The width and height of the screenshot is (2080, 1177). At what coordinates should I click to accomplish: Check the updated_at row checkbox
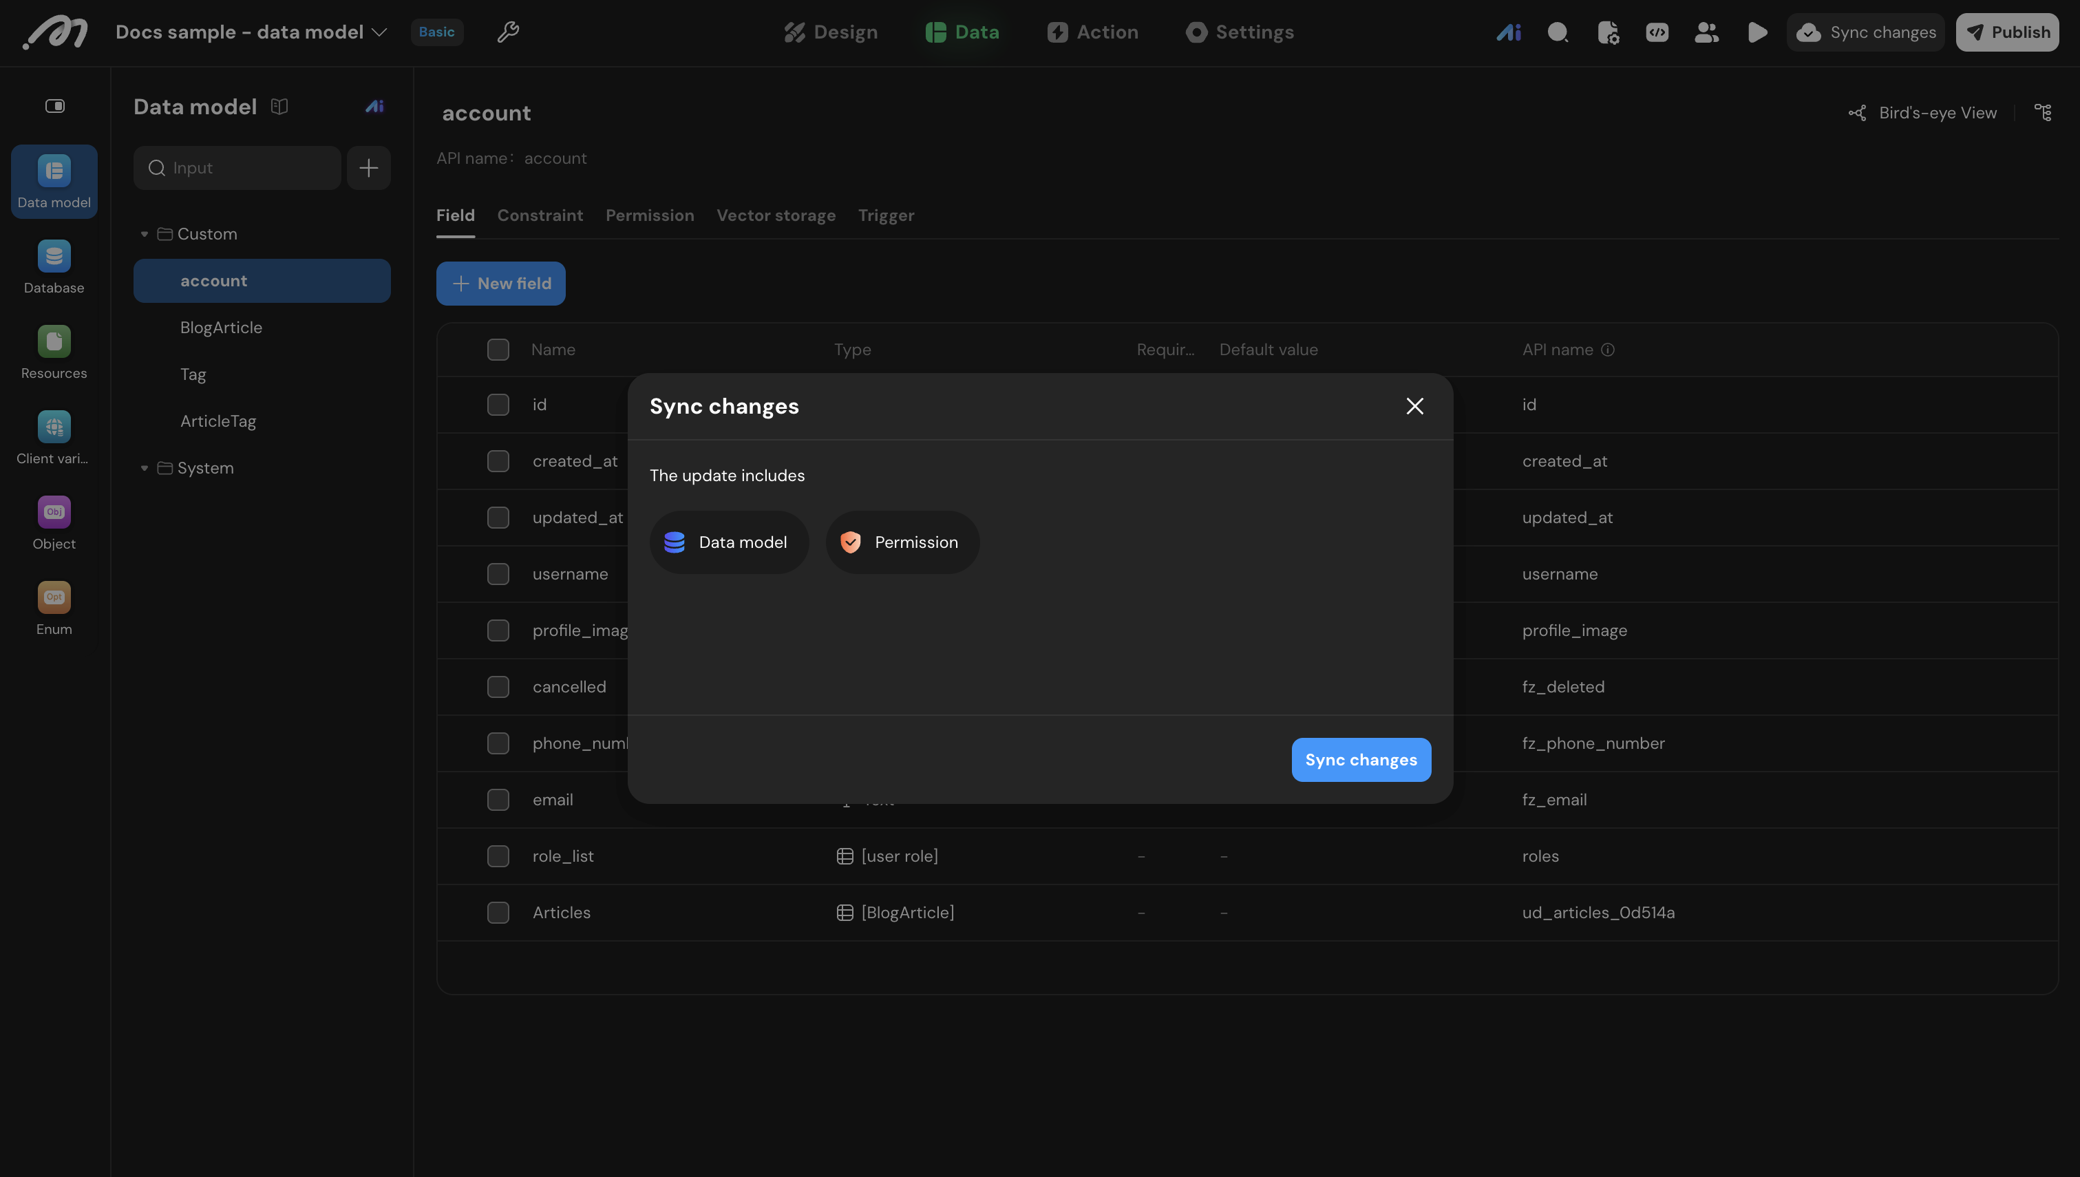(x=498, y=518)
